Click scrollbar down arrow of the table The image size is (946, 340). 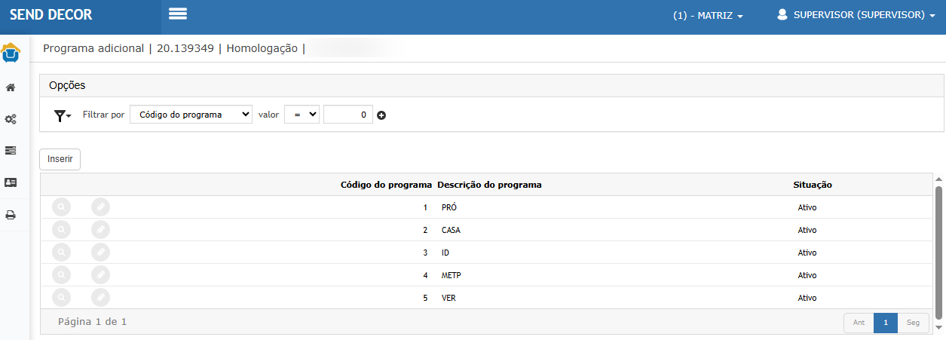[938, 327]
